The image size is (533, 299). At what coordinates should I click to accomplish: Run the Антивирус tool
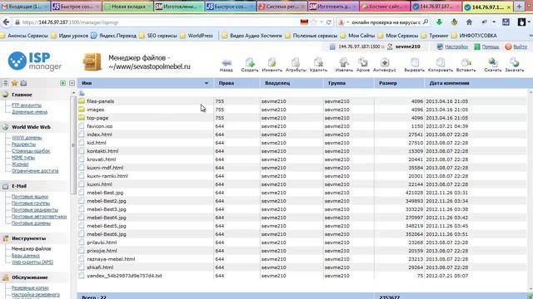[385, 65]
